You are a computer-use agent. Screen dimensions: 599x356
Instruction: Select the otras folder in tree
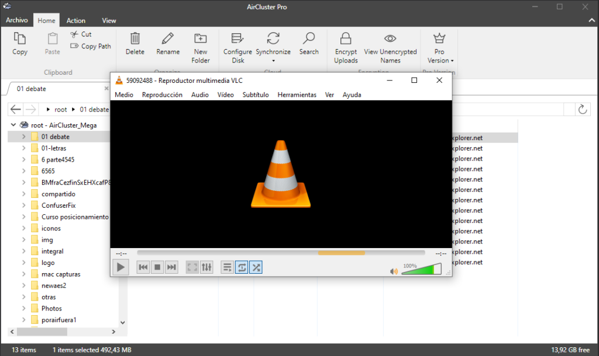click(x=49, y=297)
